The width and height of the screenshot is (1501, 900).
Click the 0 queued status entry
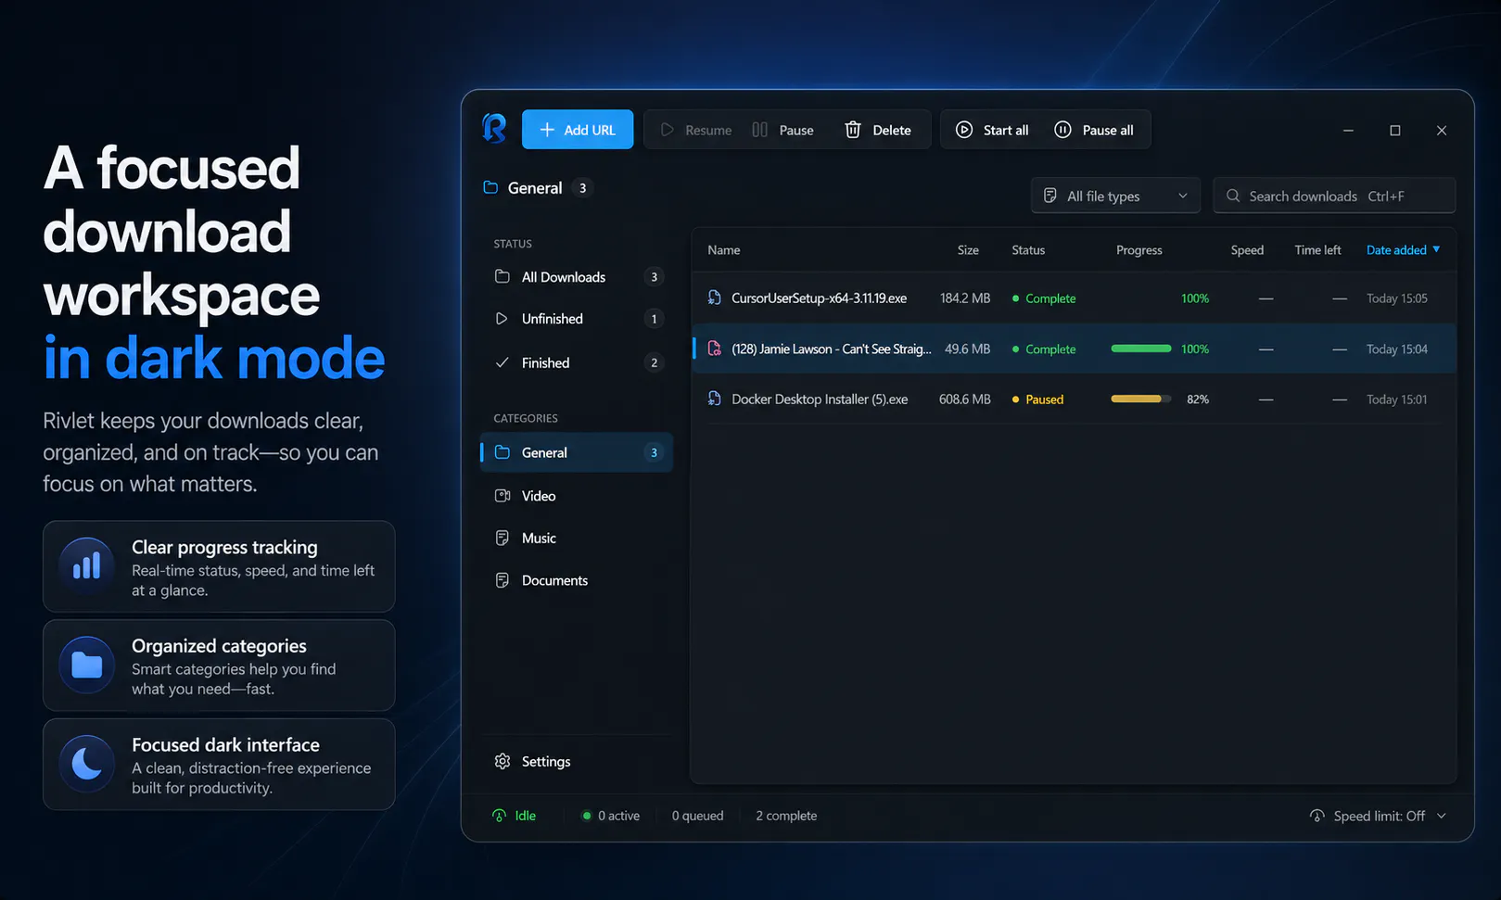(x=698, y=816)
